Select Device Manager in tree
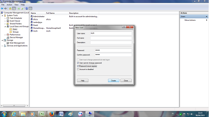 tap(16, 37)
